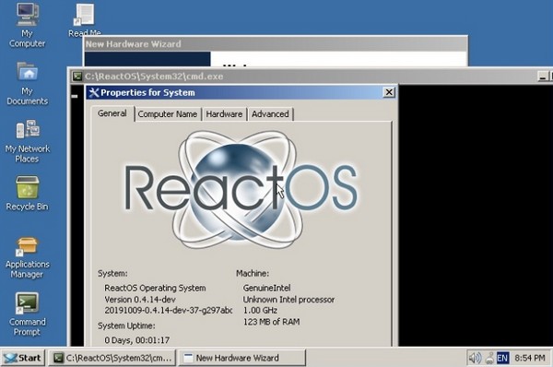Click the 'System Uptime:' label
The image size is (553, 367).
pos(126,326)
